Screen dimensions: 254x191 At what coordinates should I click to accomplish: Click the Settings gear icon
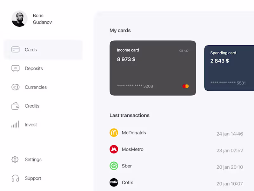tap(15, 159)
